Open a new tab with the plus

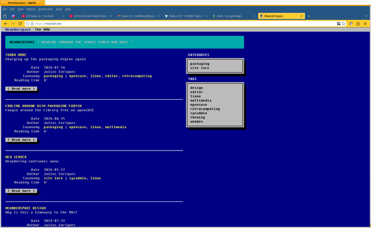tap(309, 16)
